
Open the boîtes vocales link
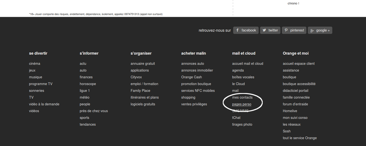pyautogui.click(x=243, y=77)
